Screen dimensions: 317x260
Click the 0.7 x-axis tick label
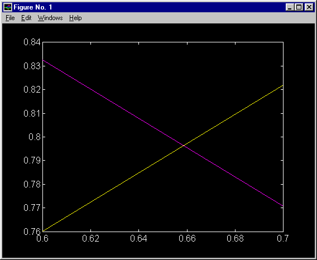click(x=282, y=239)
